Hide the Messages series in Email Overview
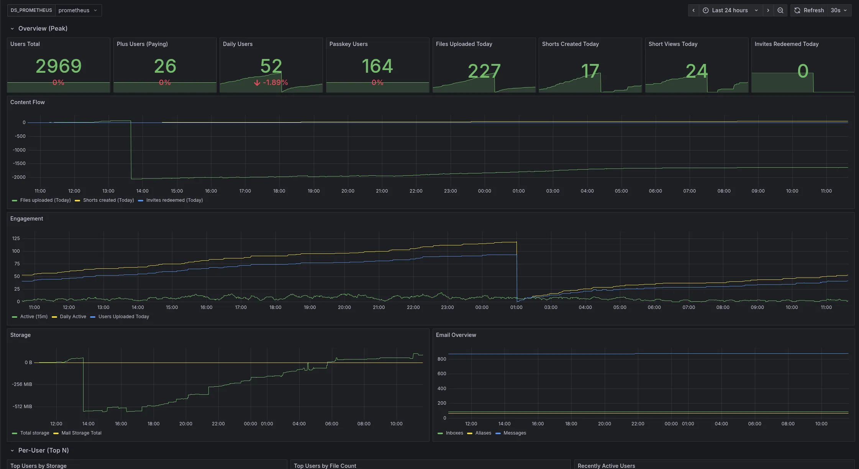 (515, 433)
